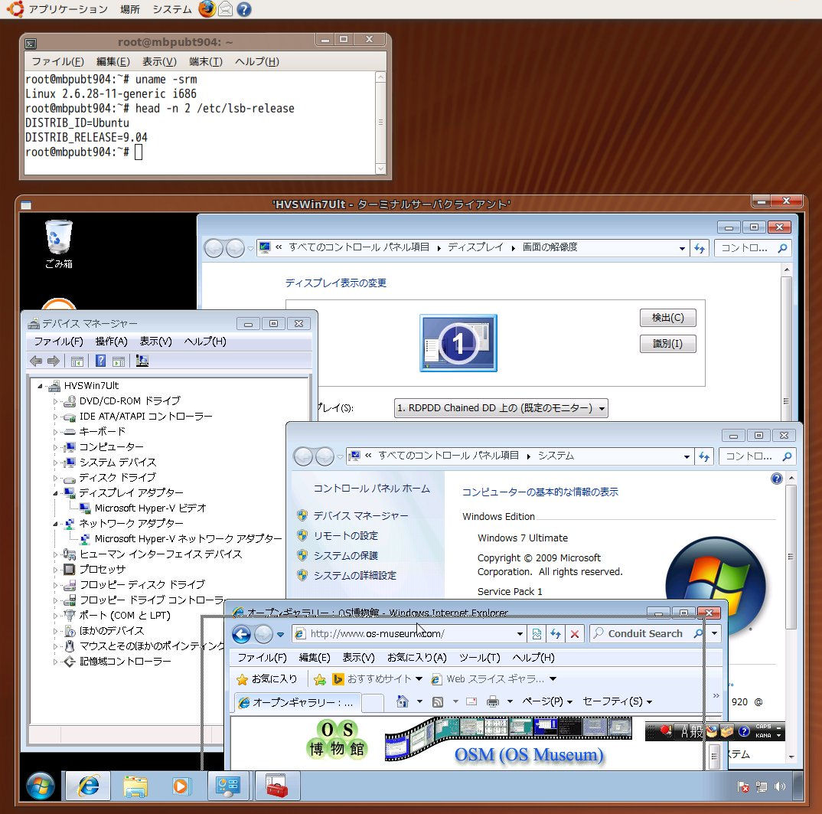Collapse ネットワーク アダプター tree node
822x814 pixels.
[56, 524]
